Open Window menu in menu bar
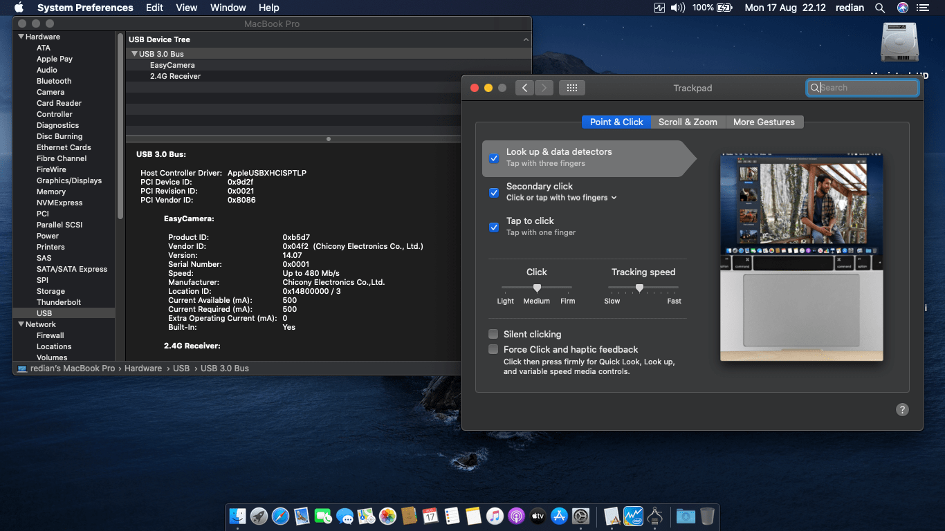945x531 pixels. (228, 8)
